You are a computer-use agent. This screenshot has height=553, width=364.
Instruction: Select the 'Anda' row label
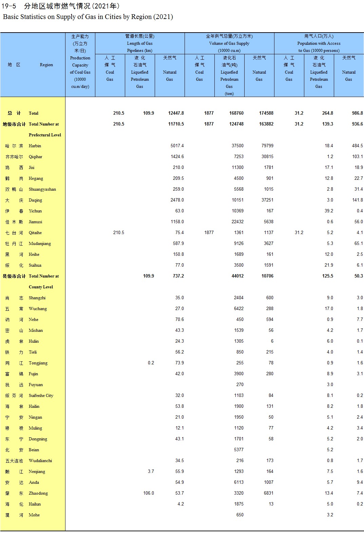(34, 482)
